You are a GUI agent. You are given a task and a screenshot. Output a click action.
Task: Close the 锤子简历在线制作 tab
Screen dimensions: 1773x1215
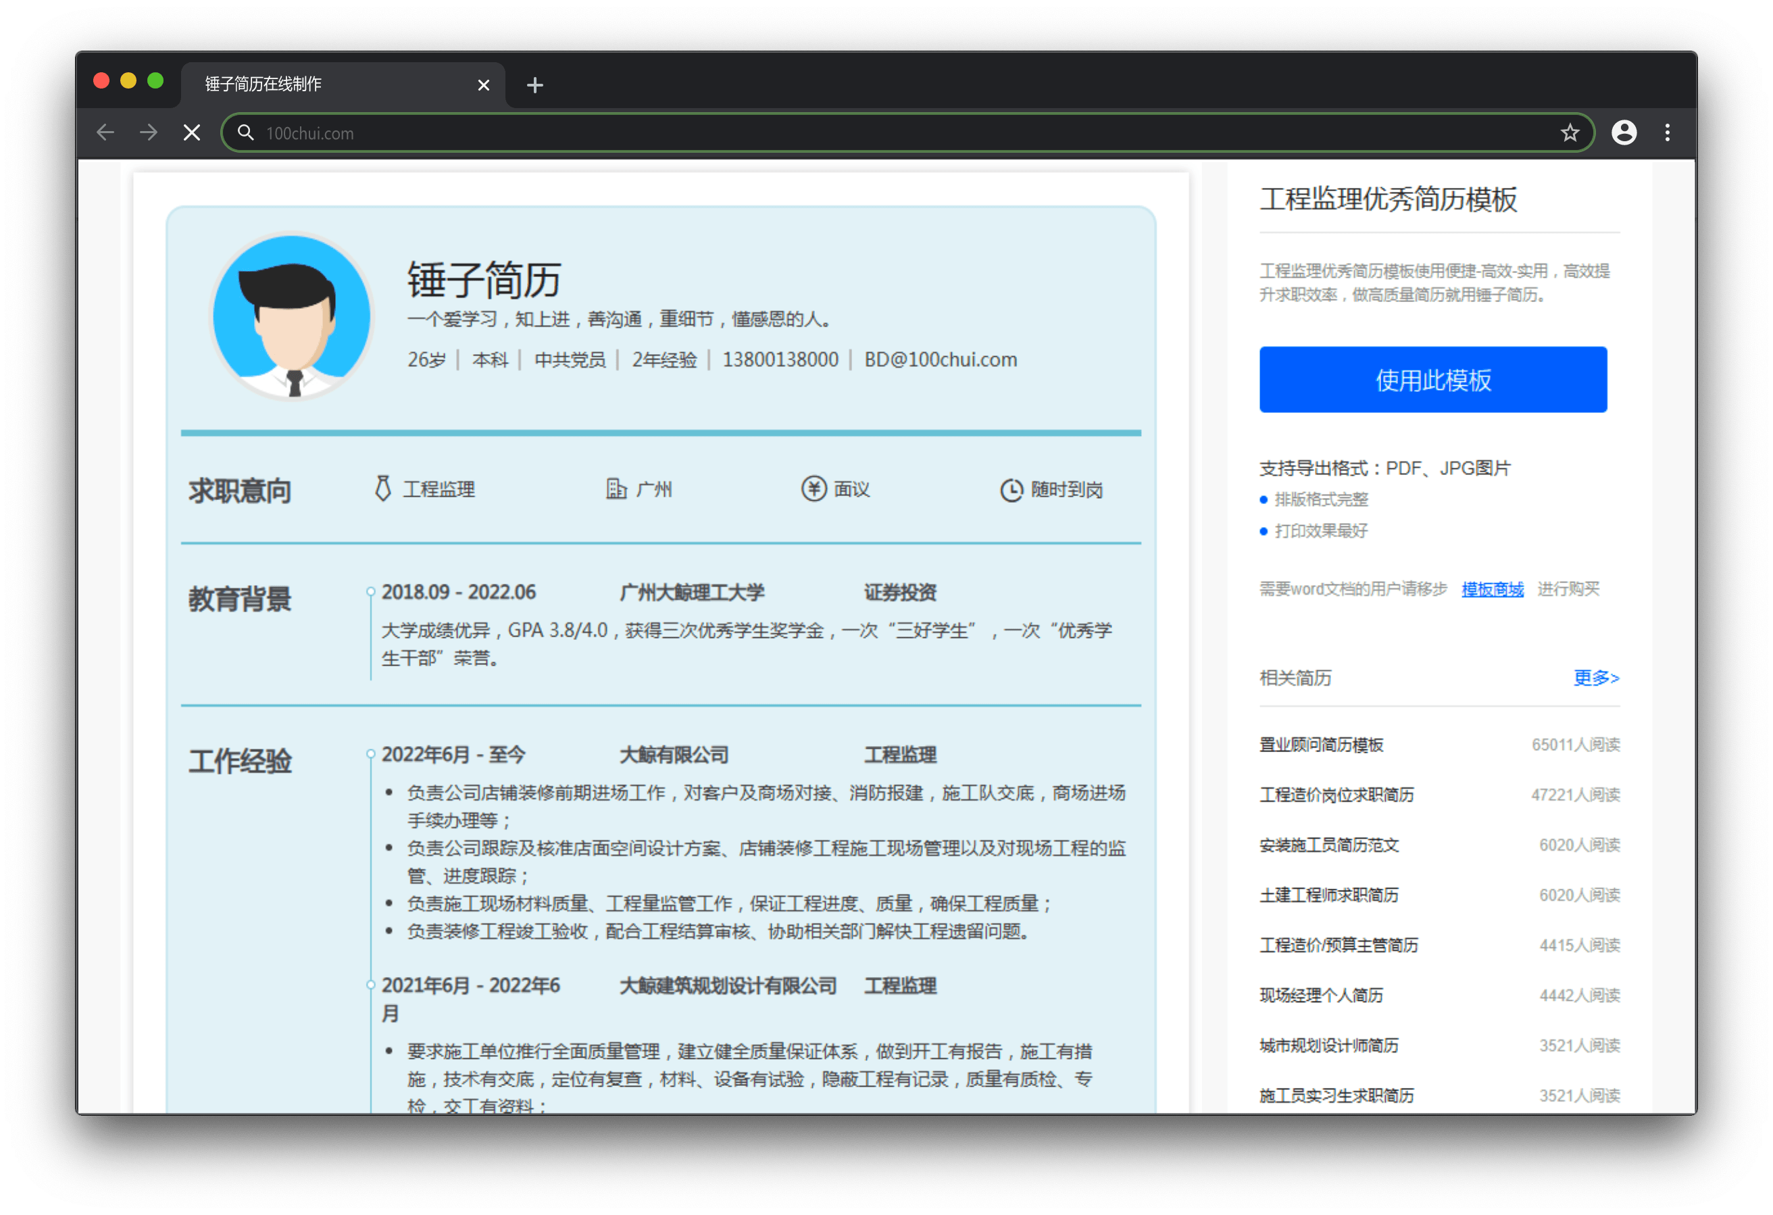(x=483, y=84)
